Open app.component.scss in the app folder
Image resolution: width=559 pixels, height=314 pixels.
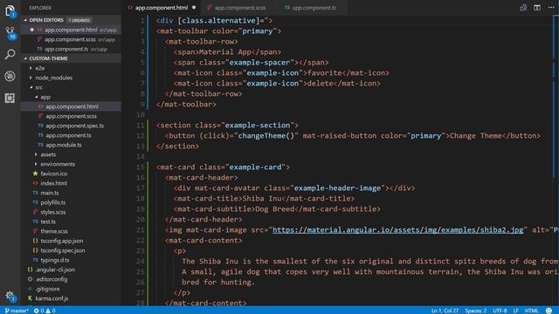coord(71,116)
